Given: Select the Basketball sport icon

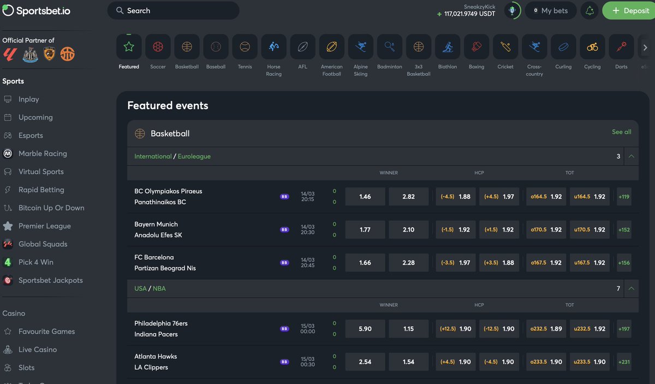Looking at the screenshot, I should (x=187, y=47).
